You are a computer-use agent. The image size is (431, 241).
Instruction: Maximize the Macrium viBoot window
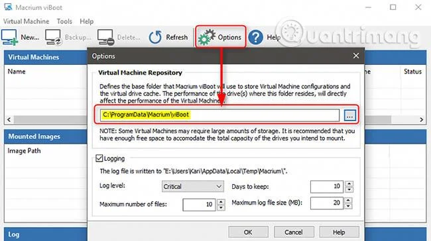click(393, 7)
